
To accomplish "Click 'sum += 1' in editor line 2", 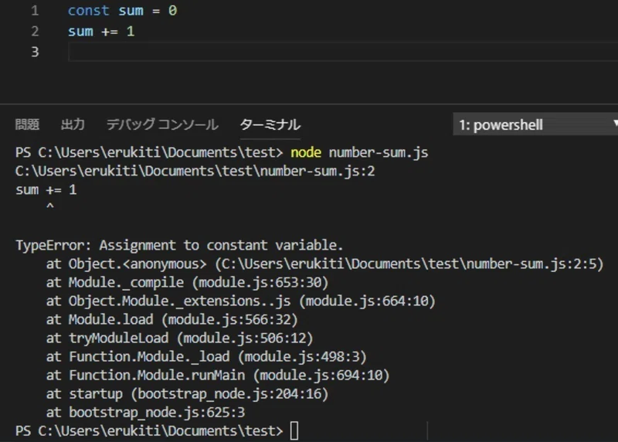I will coord(101,31).
